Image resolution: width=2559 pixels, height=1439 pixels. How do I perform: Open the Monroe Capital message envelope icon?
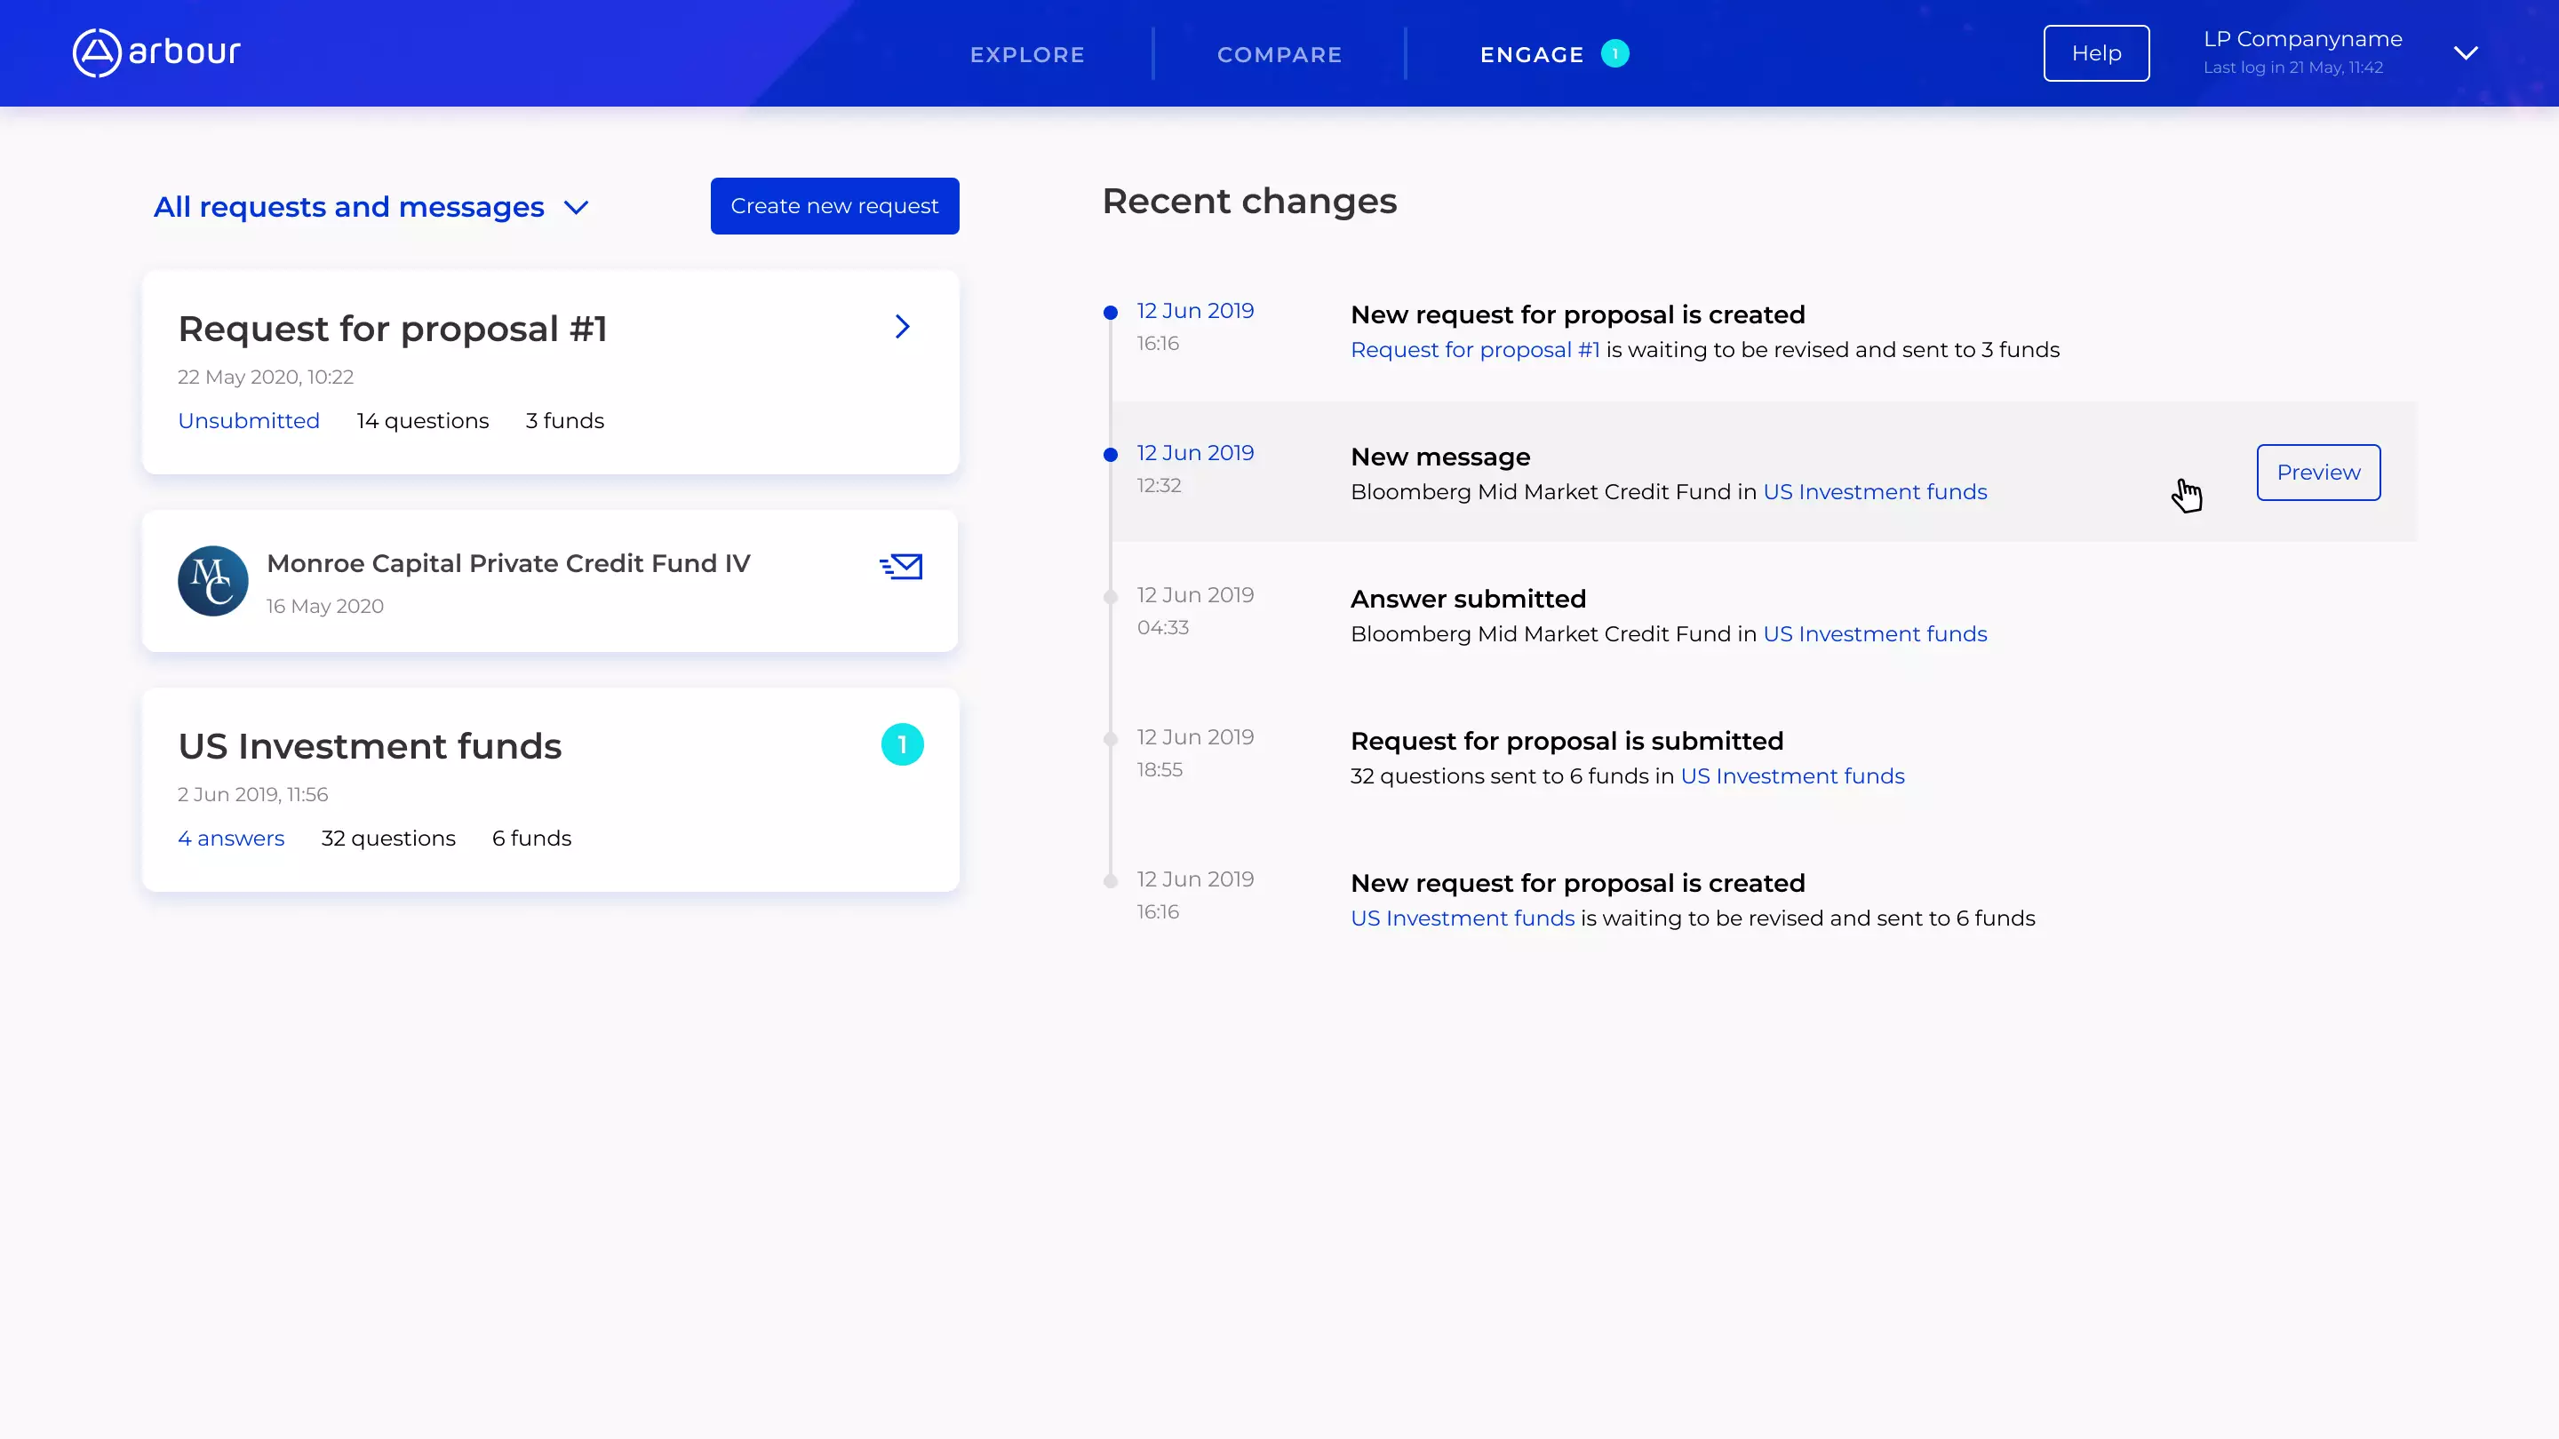[901, 566]
